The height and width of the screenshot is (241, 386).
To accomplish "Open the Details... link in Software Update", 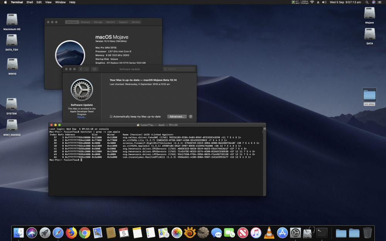I will [82, 117].
